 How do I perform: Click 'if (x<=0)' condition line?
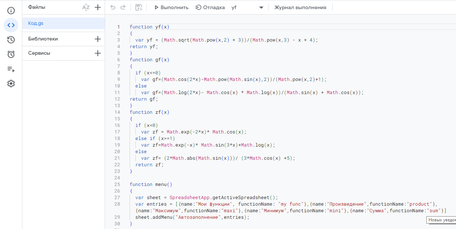(x=148, y=73)
